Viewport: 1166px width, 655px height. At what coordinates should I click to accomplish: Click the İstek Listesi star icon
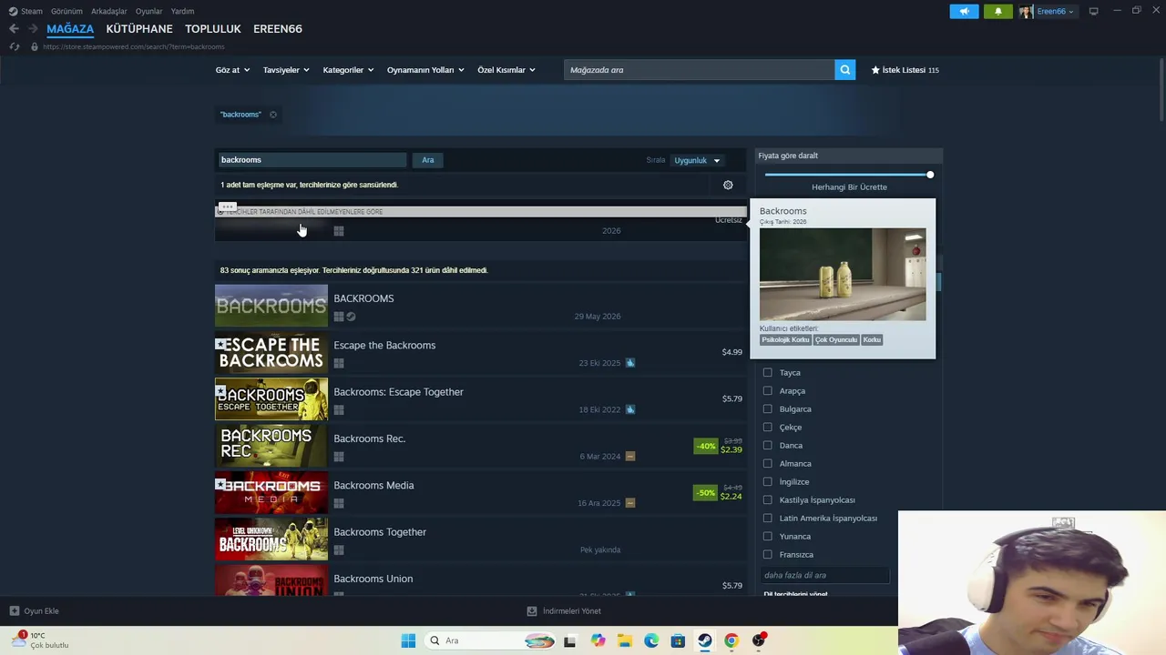point(875,70)
